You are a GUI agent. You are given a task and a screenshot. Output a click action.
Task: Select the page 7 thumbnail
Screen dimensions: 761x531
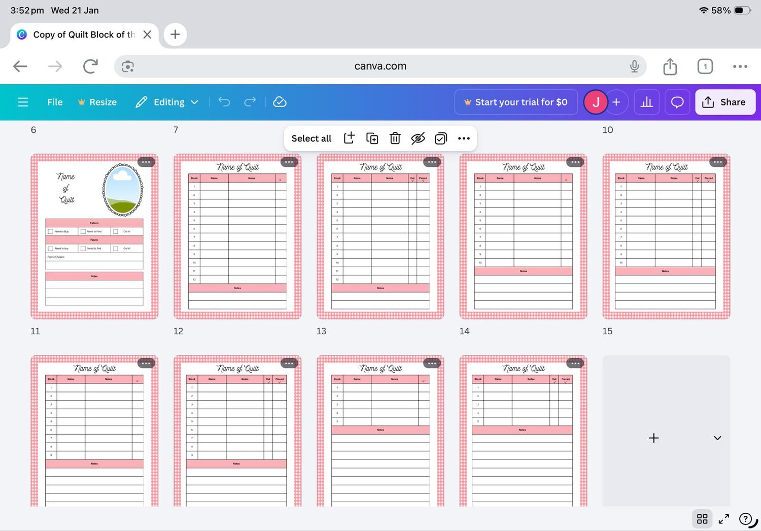click(x=237, y=236)
